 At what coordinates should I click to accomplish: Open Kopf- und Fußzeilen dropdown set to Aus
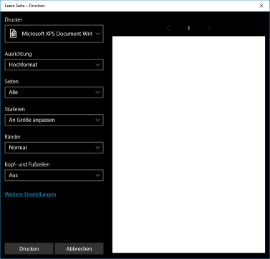pyautogui.click(x=54, y=175)
